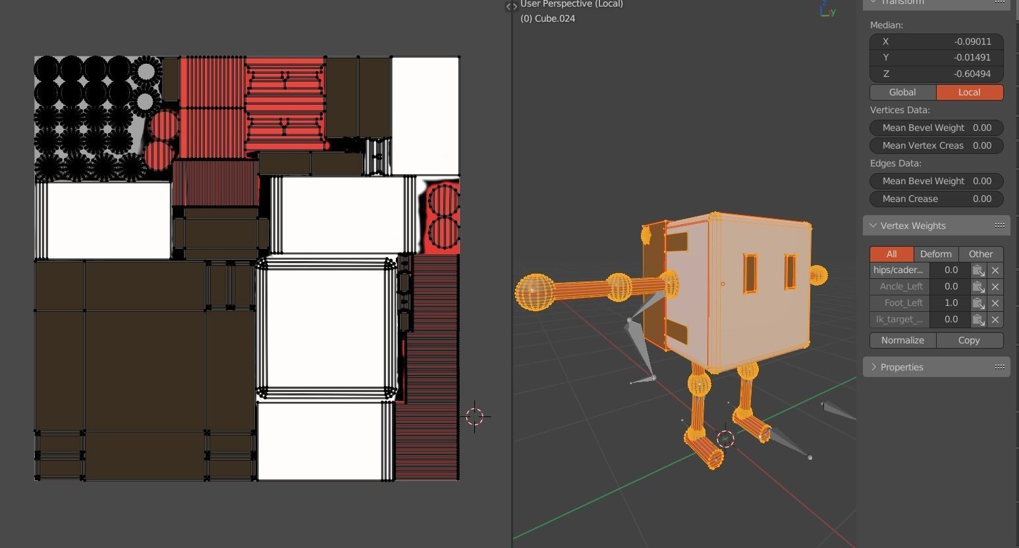The width and height of the screenshot is (1019, 548).
Task: Click the Ancle_Left weight value 0.0
Action: [x=950, y=287]
